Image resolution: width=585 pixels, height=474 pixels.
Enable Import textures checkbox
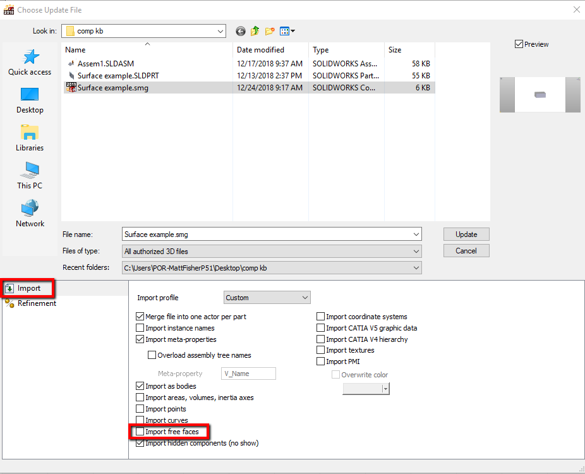[320, 350]
